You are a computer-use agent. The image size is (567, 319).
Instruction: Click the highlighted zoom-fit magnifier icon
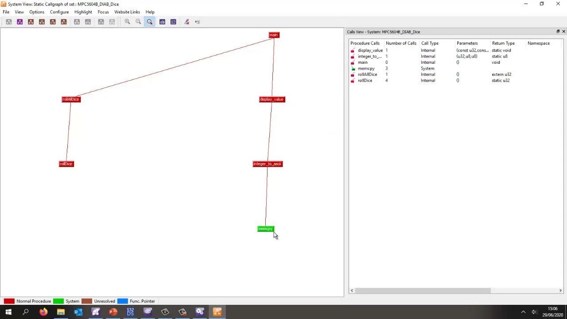point(150,22)
